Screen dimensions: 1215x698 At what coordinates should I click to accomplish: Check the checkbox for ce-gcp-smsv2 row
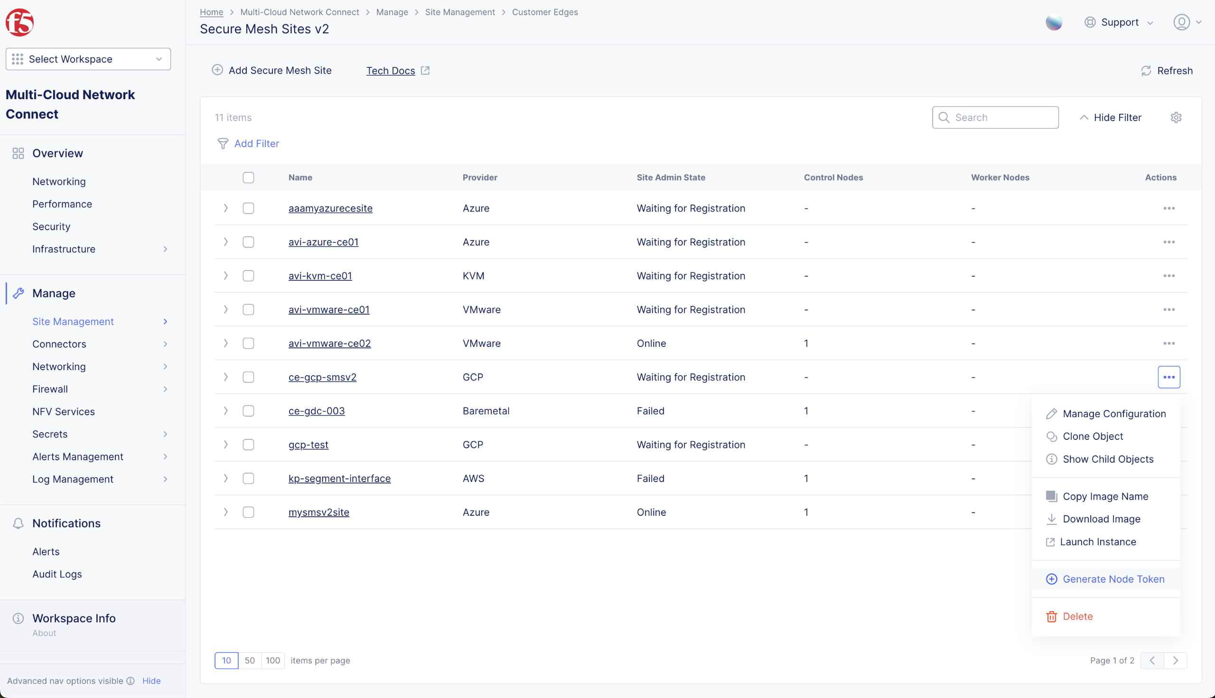coord(248,377)
